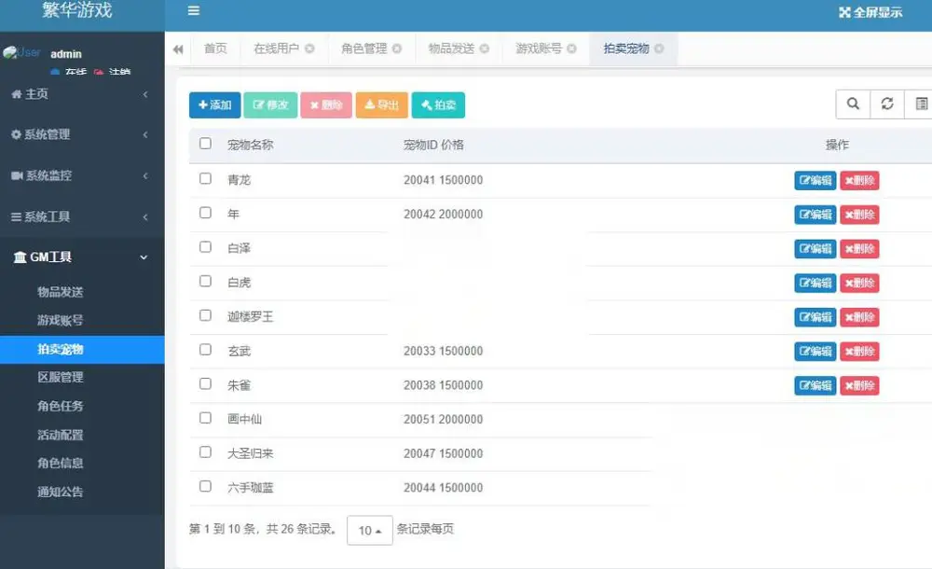The width and height of the screenshot is (932, 569).
Task: Check the 迦楼罗王 row checkbox
Action: (x=206, y=315)
